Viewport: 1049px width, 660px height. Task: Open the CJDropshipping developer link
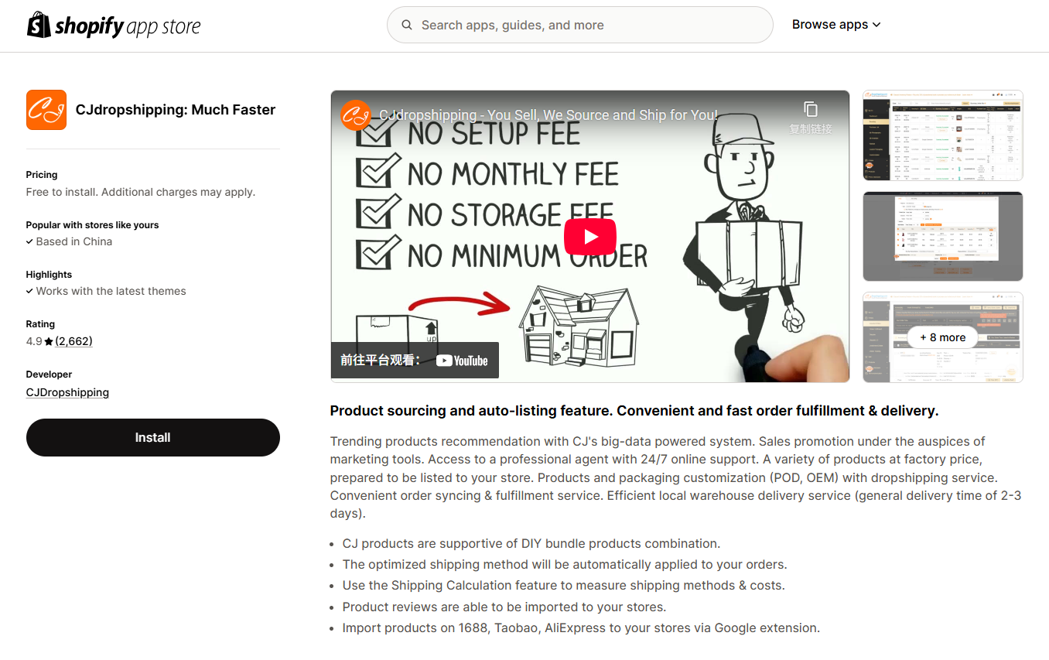67,392
